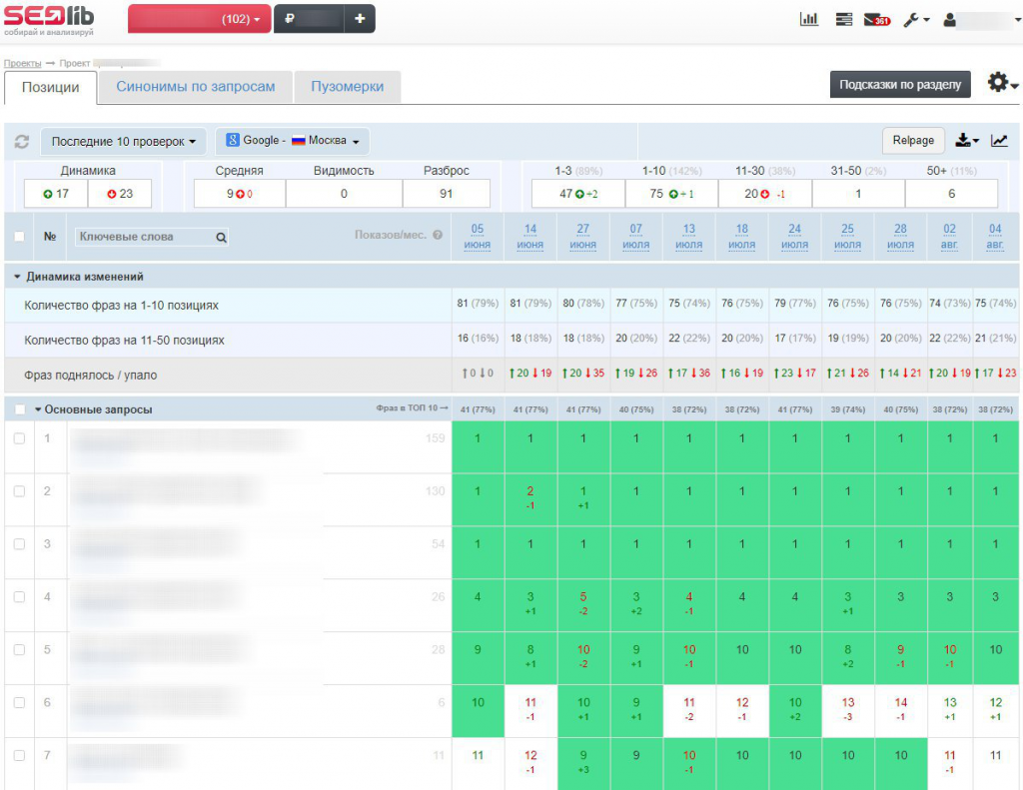This screenshot has width=1023, height=790.
Task: Switch to the Пузомерки tab
Action: pos(347,87)
